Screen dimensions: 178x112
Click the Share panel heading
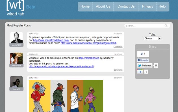(x=153, y=46)
